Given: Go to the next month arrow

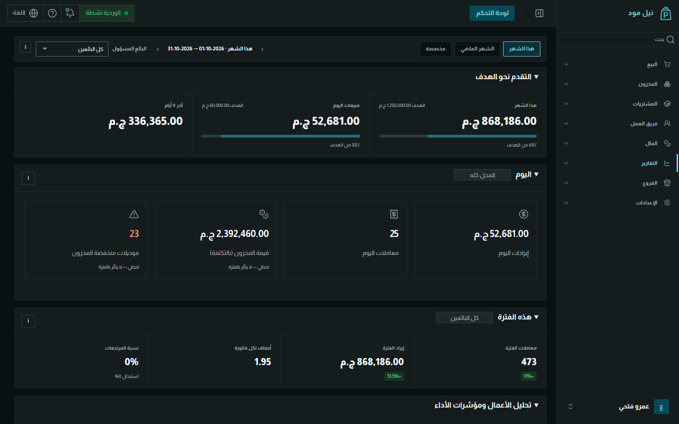Looking at the screenshot, I should click(x=157, y=49).
